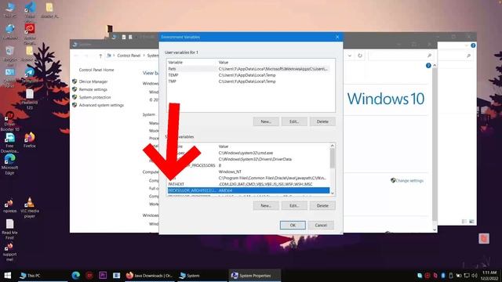
Task: Click New under System variables
Action: pyautogui.click(x=266, y=205)
